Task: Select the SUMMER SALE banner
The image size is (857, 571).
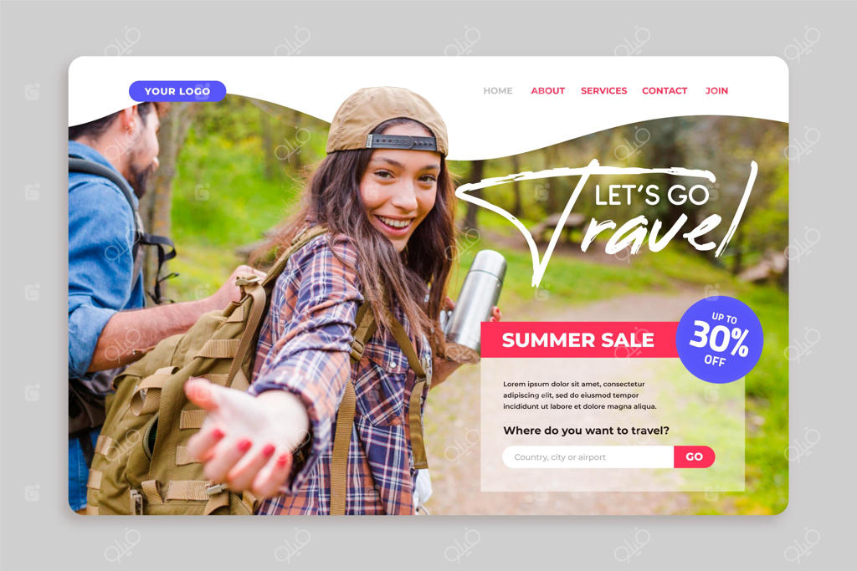Action: (x=579, y=339)
